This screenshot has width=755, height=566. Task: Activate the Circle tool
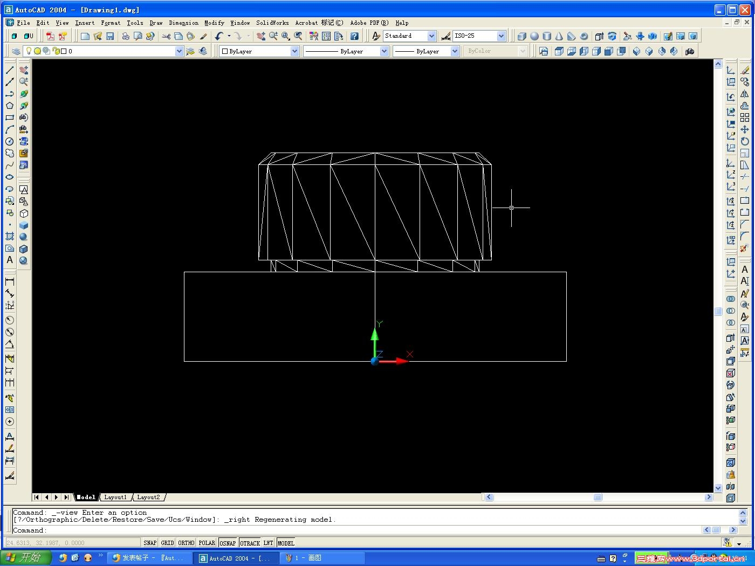(x=10, y=141)
